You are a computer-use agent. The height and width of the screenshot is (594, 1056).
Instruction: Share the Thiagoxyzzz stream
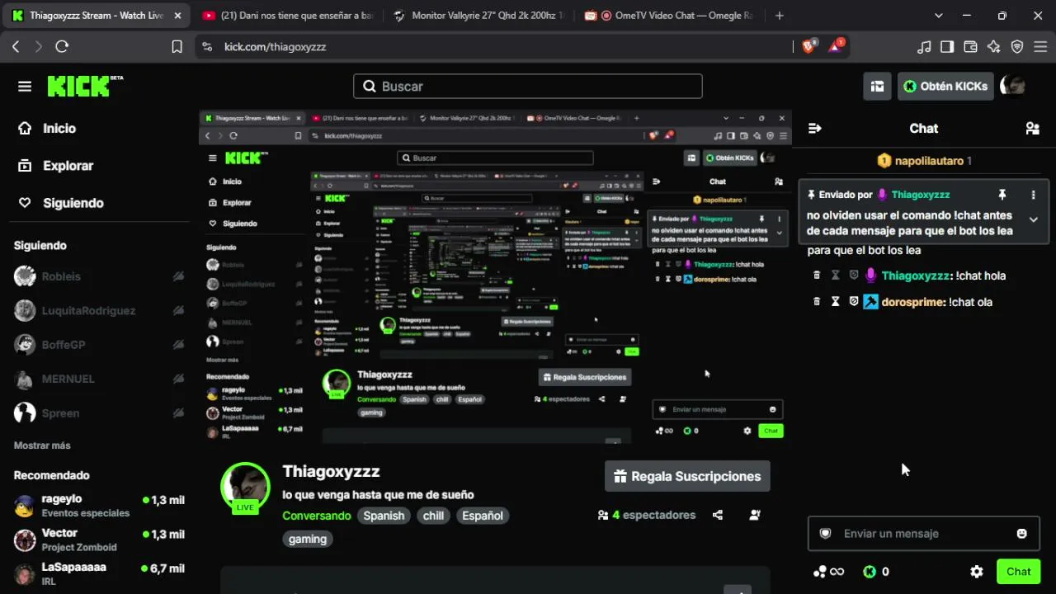[x=718, y=515]
